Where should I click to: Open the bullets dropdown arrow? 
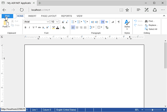(x=76, y=22)
